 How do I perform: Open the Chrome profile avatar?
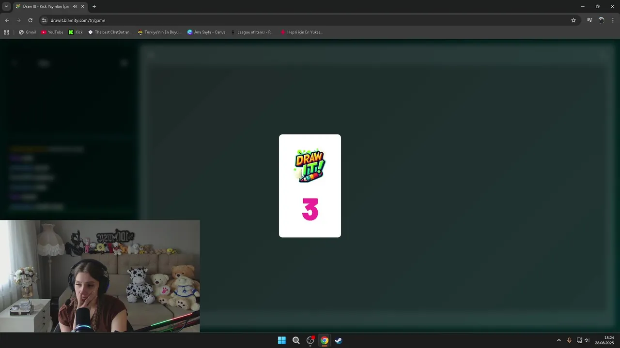click(x=601, y=20)
